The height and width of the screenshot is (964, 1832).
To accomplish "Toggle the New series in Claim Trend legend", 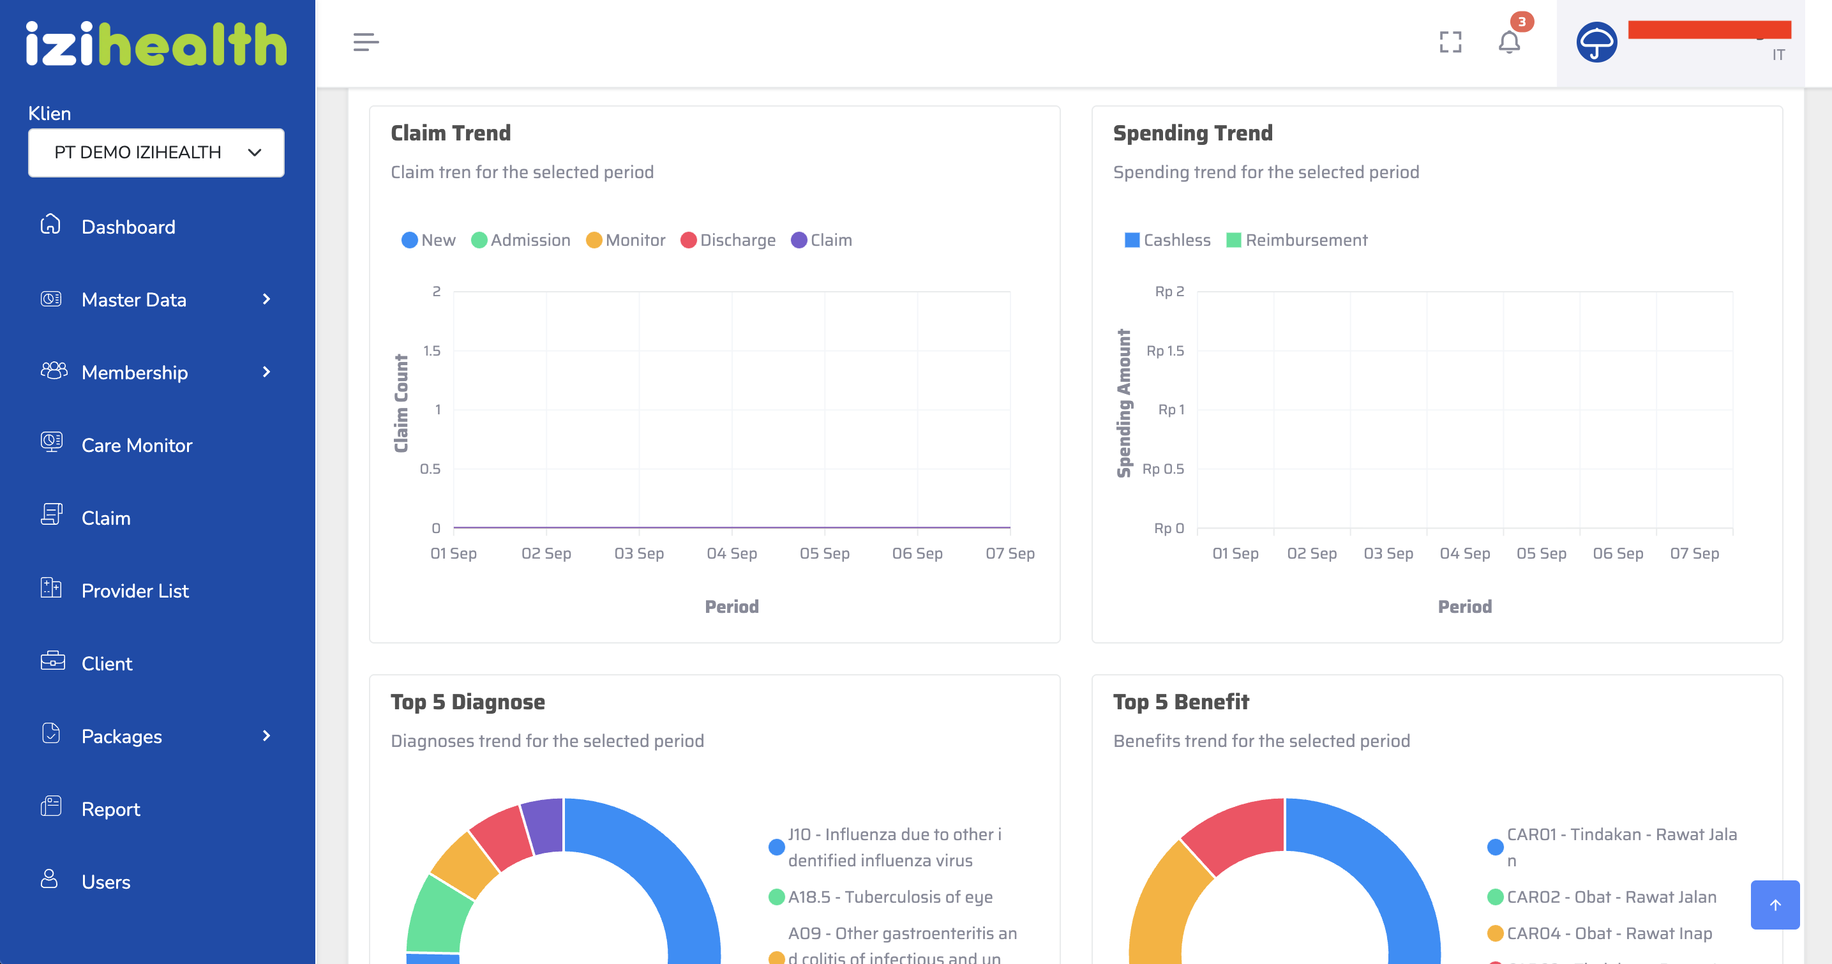I will pos(428,240).
